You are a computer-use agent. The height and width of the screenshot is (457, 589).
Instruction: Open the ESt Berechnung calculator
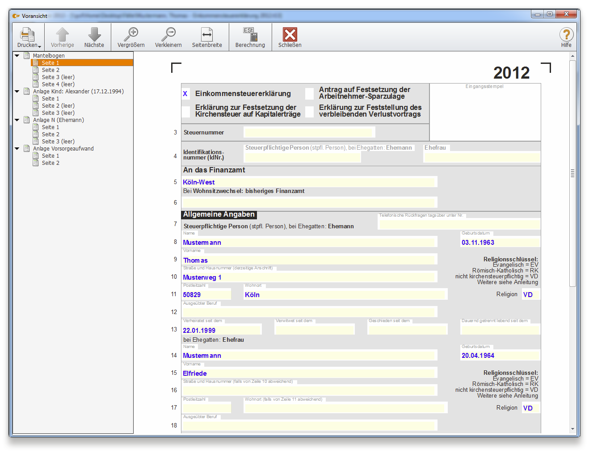coord(250,35)
